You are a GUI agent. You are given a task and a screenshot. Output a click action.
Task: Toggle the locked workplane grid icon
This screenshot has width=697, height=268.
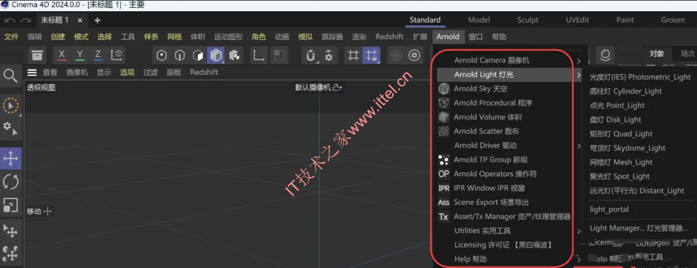click(x=371, y=56)
